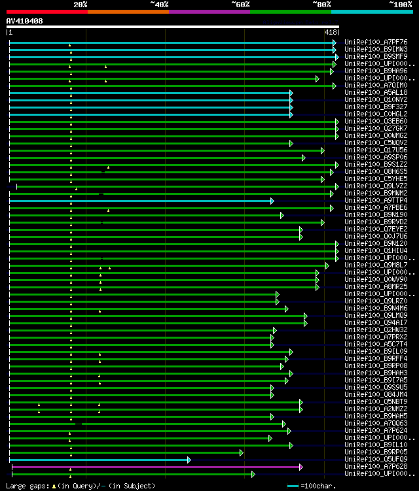This screenshot has width=419, height=491.
Task: Click the UniRef100_B9IL09 label
Action: [x=376, y=352]
